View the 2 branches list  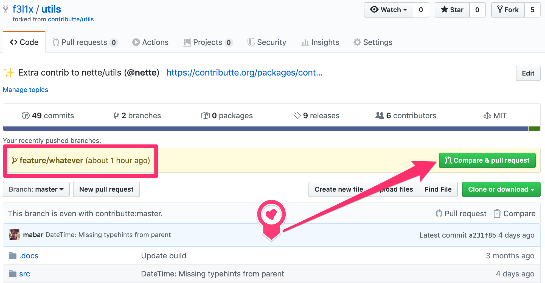click(137, 115)
